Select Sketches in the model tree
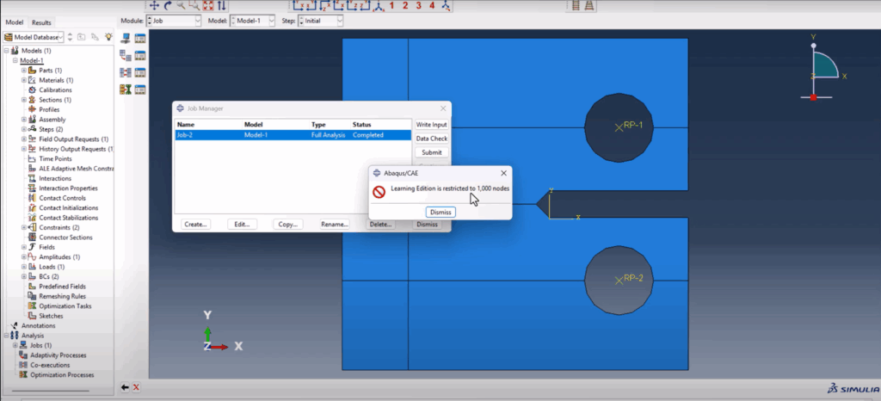881x401 pixels. [51, 316]
